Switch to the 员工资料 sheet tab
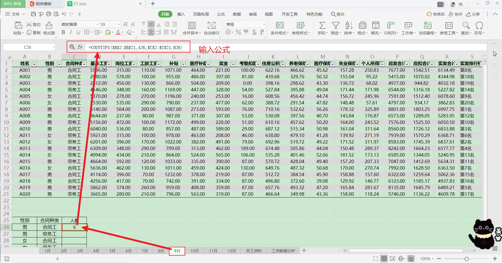The height and width of the screenshot is (263, 502). point(254,251)
